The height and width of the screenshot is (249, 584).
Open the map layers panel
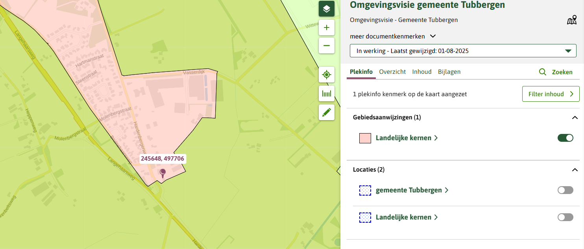(x=327, y=9)
